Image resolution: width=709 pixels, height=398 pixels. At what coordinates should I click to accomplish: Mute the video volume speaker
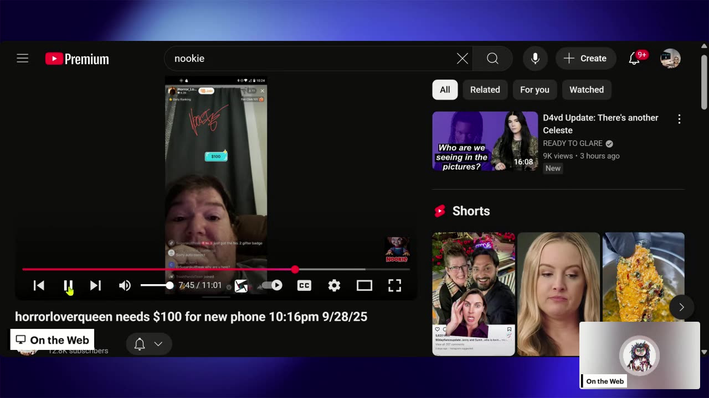pyautogui.click(x=125, y=285)
